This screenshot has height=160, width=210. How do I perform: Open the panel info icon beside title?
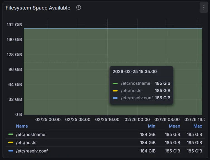click(x=79, y=8)
